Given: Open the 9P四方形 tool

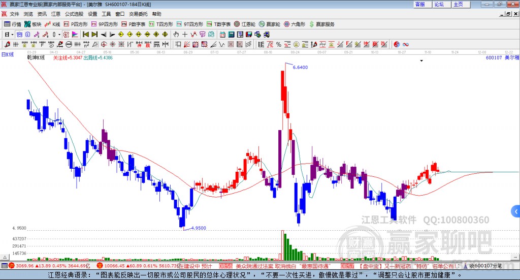Looking at the screenshot, I should (105, 24).
